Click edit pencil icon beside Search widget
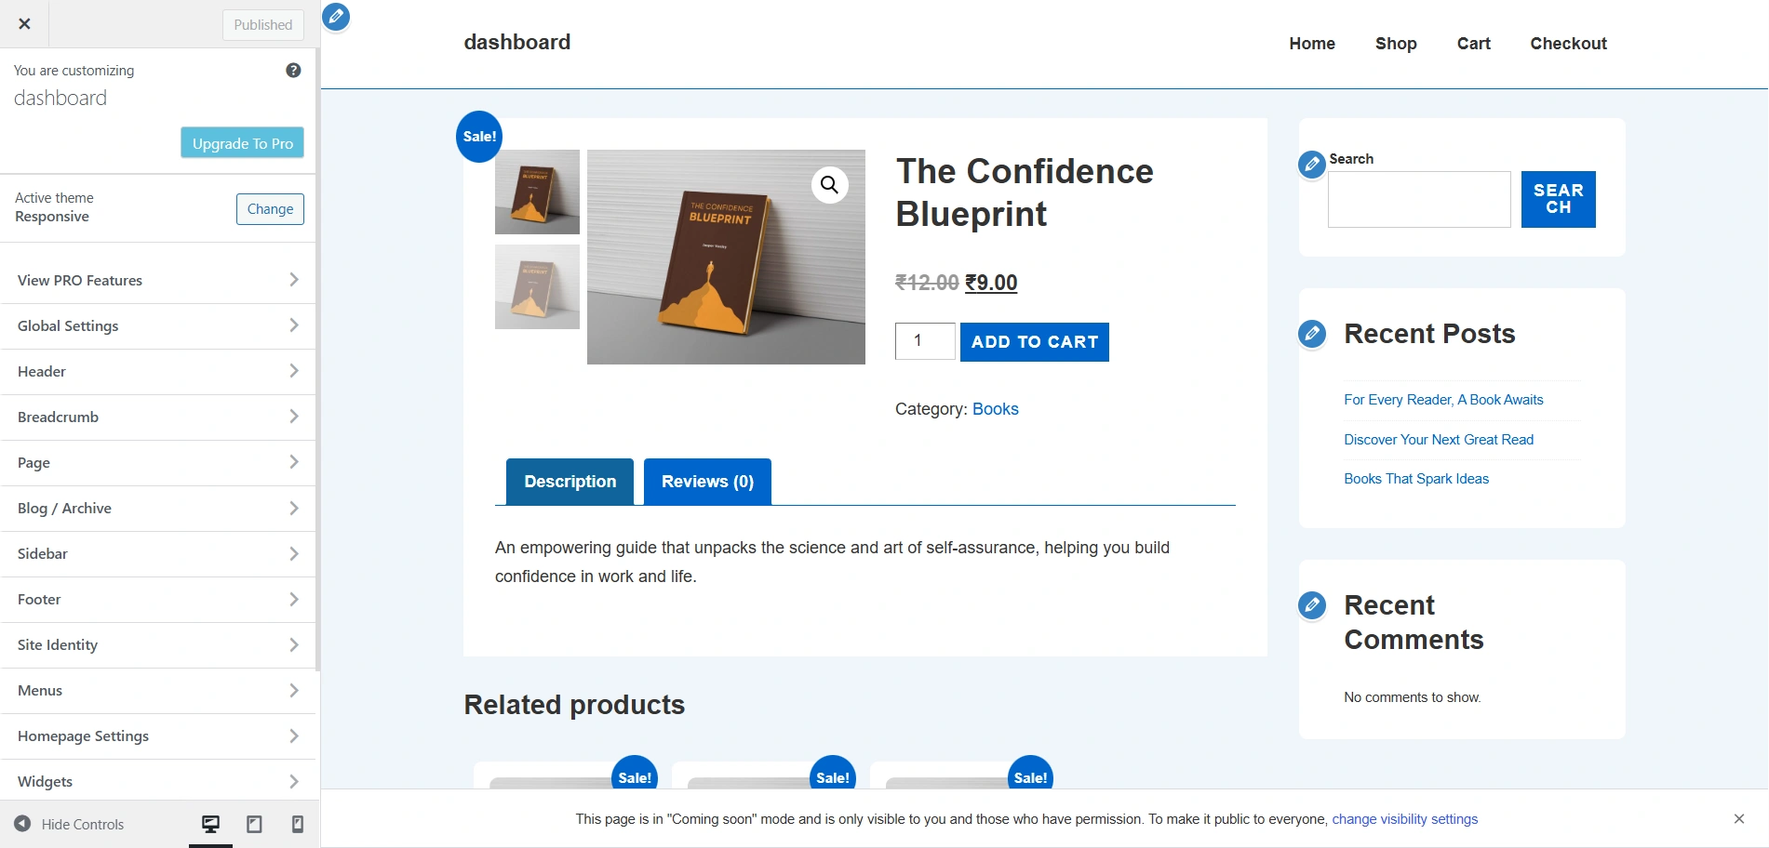Screen dimensions: 1769x848 point(1311,165)
